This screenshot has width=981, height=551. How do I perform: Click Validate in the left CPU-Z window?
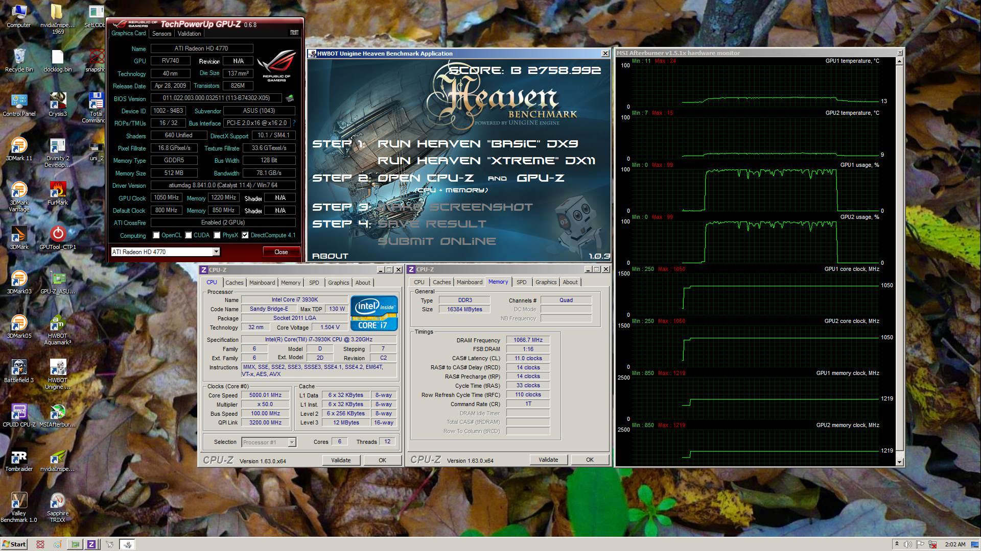(341, 460)
